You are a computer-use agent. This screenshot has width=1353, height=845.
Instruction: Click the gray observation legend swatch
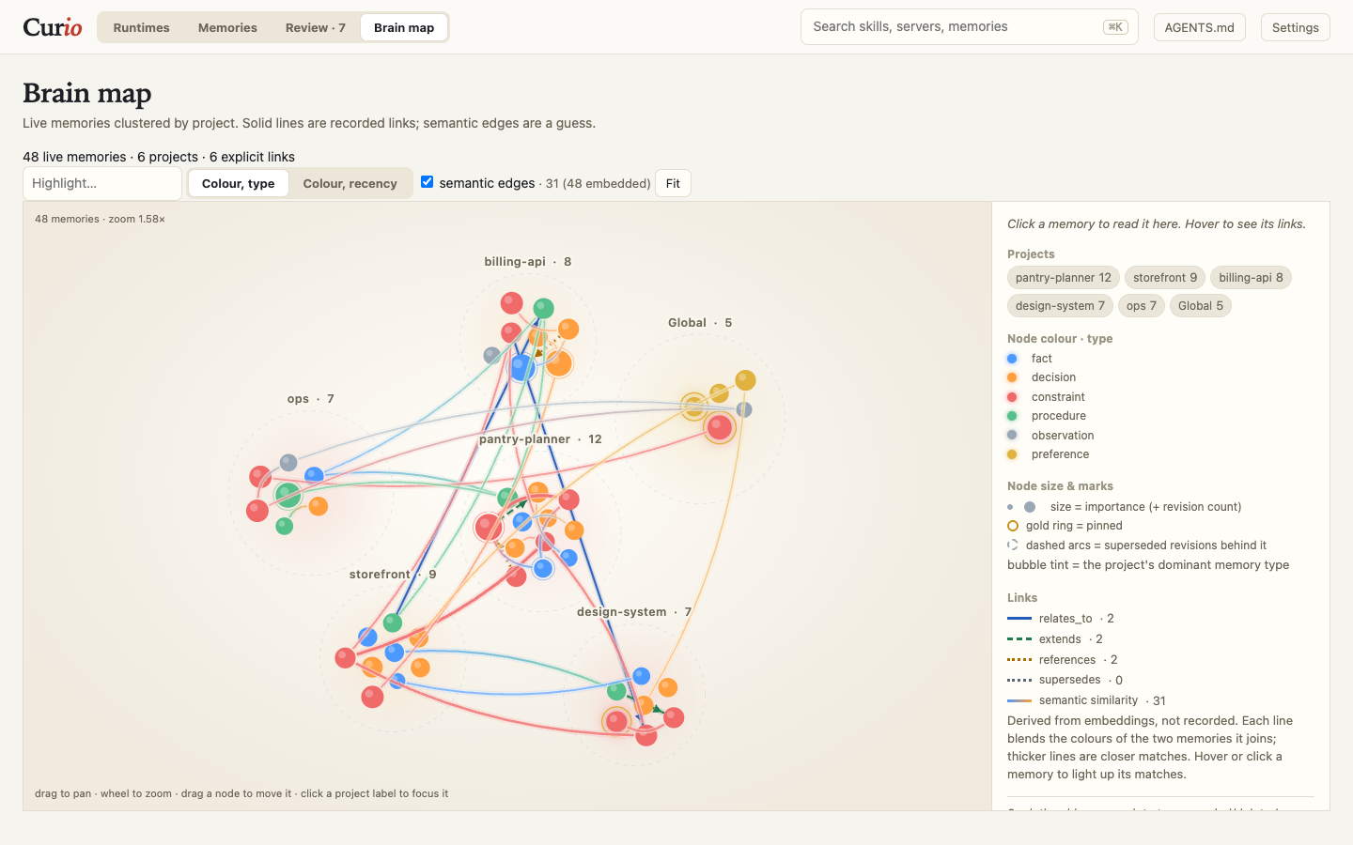coord(1012,435)
